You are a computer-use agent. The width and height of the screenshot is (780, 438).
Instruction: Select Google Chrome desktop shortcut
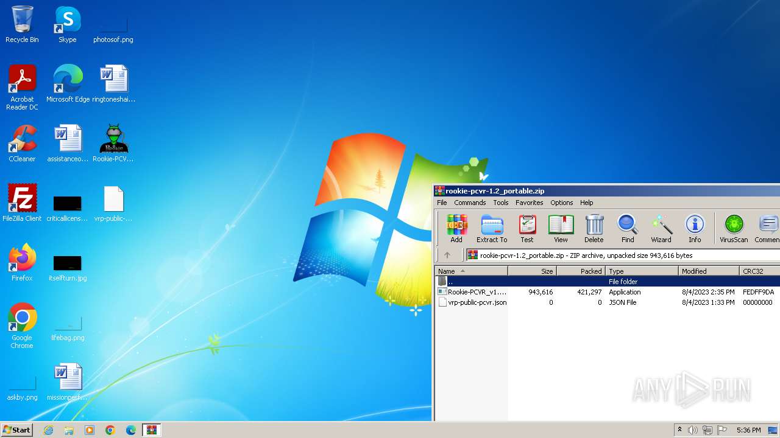click(22, 325)
